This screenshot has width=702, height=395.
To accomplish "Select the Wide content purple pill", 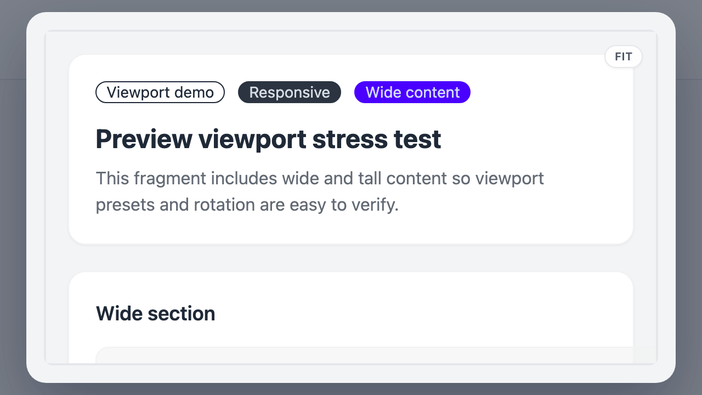I will 412,92.
